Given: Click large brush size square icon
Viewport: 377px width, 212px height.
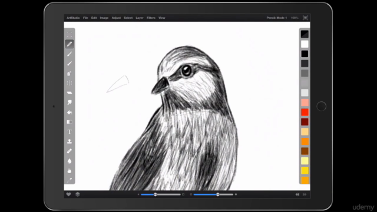Looking at the screenshot, I should coord(183,194).
